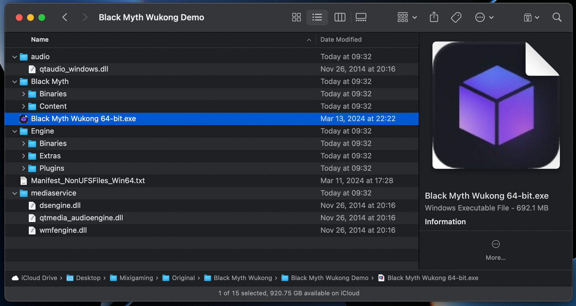Sort by Date Modified column header
576x306 pixels.
[341, 40]
